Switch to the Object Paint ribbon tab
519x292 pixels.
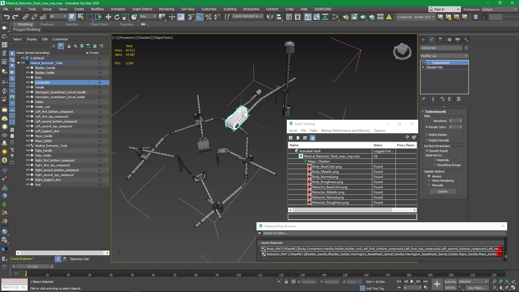pyautogui.click(x=99, y=24)
